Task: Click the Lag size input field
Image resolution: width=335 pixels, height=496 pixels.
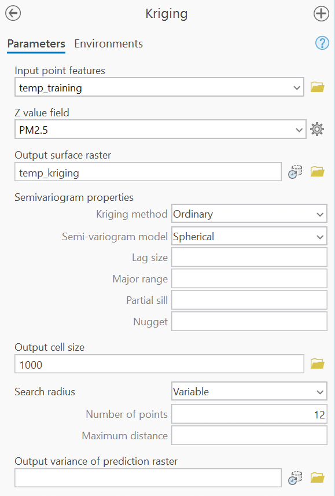Action: tap(249, 257)
